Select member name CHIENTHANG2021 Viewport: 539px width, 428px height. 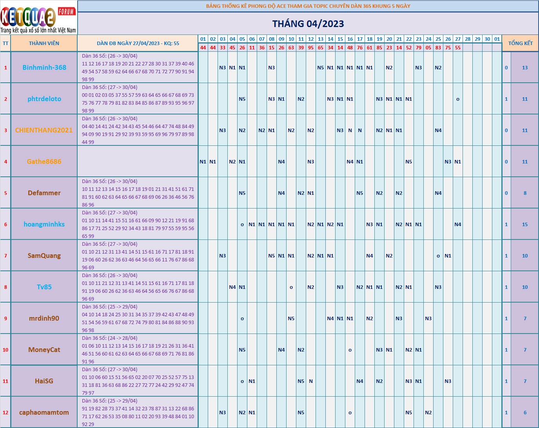[x=44, y=130]
